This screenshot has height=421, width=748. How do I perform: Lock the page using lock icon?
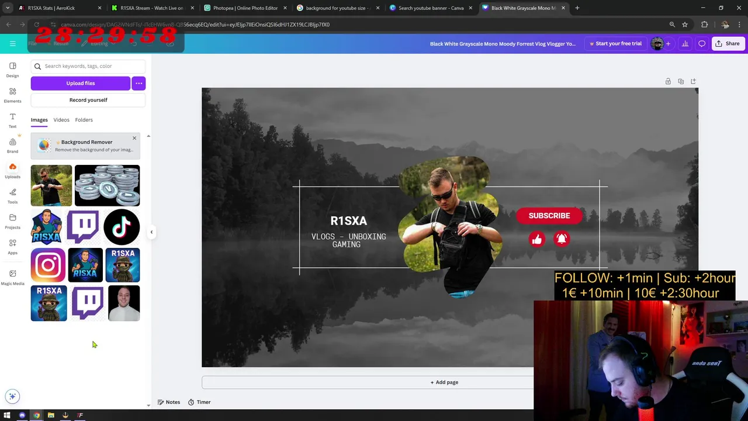(668, 81)
